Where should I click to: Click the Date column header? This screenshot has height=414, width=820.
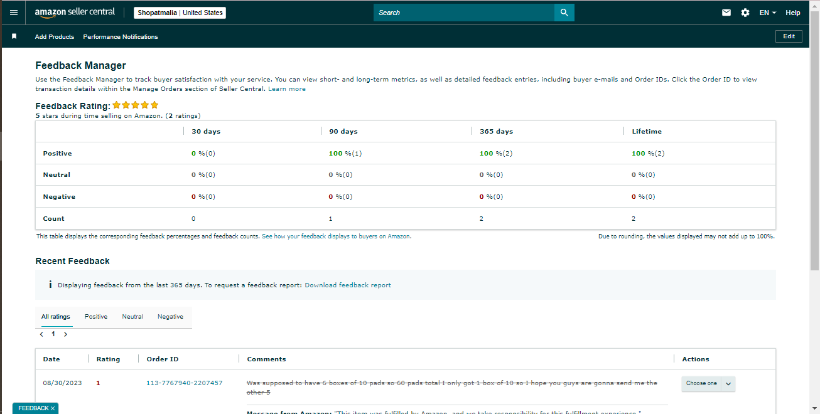pos(51,359)
